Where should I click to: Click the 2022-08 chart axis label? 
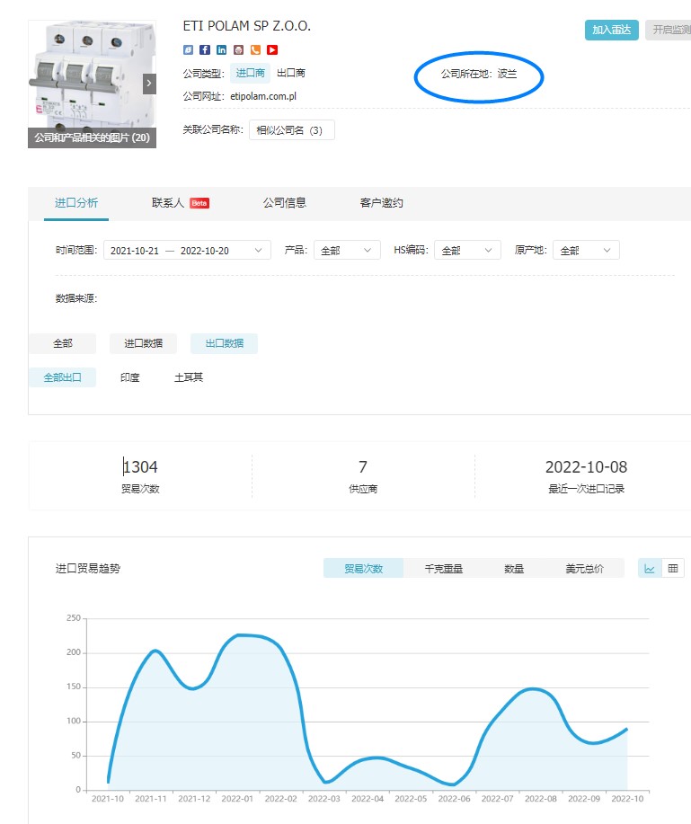pos(541,798)
